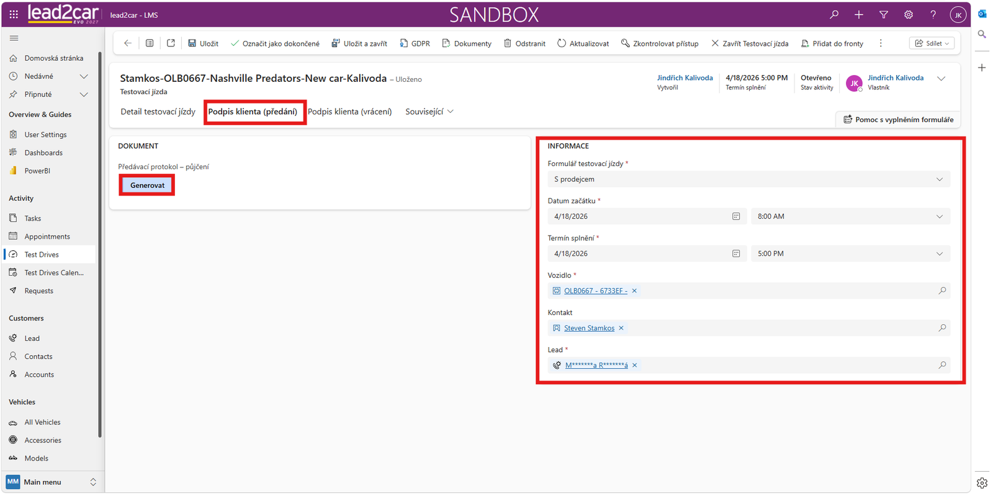Open the advanced filter funnel icon
Screen dimensions: 993x494
coord(884,14)
